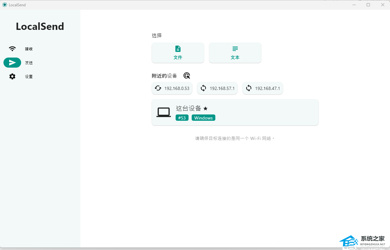Click the scan icon beside 附近的设备

point(187,76)
